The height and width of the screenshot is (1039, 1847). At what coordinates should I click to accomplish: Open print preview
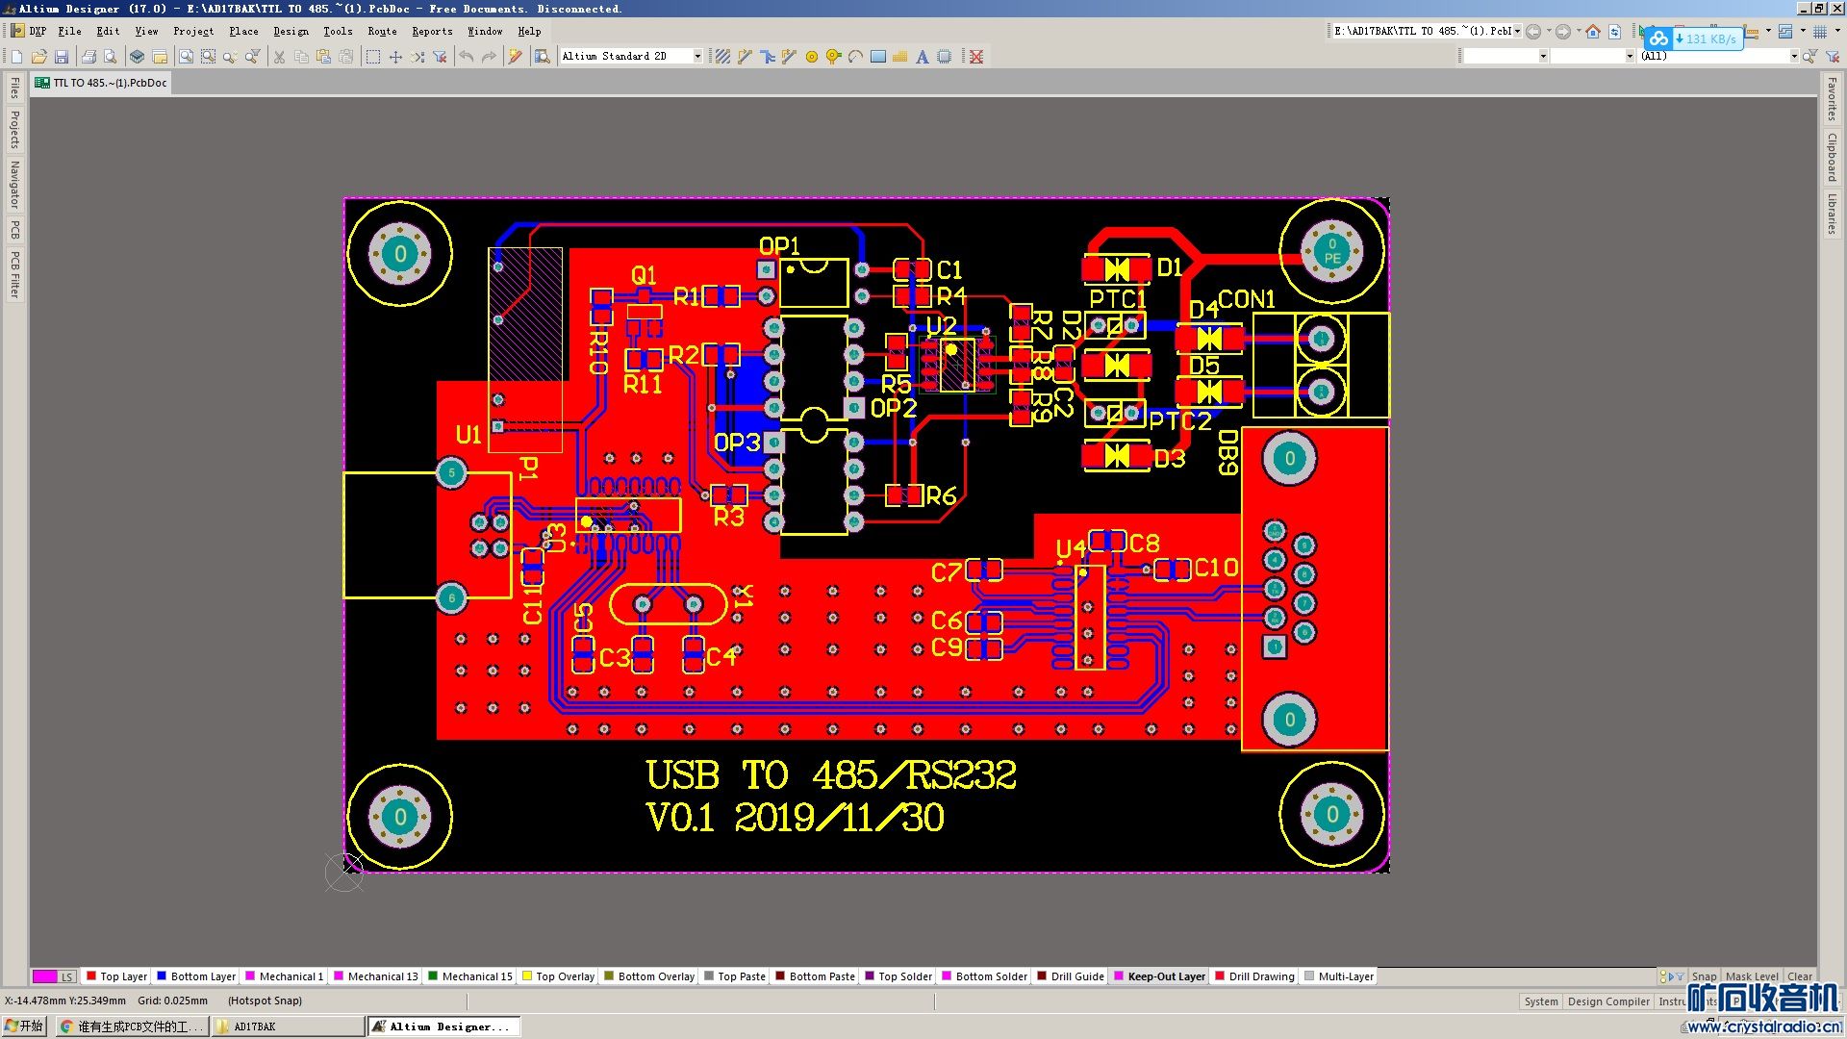tap(111, 57)
